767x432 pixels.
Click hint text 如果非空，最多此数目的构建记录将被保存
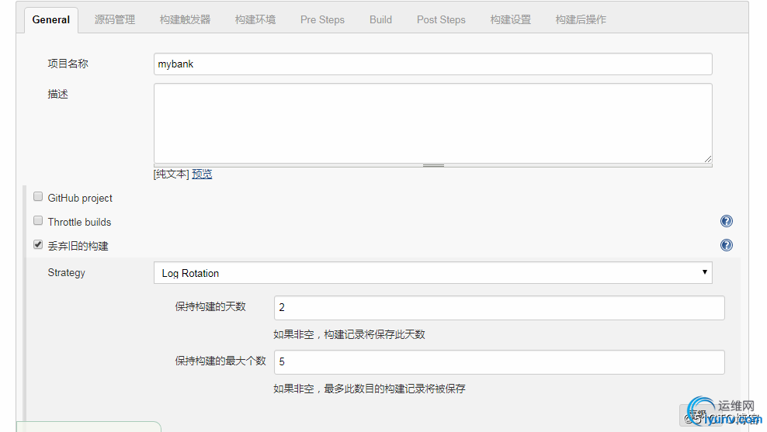coord(370,389)
